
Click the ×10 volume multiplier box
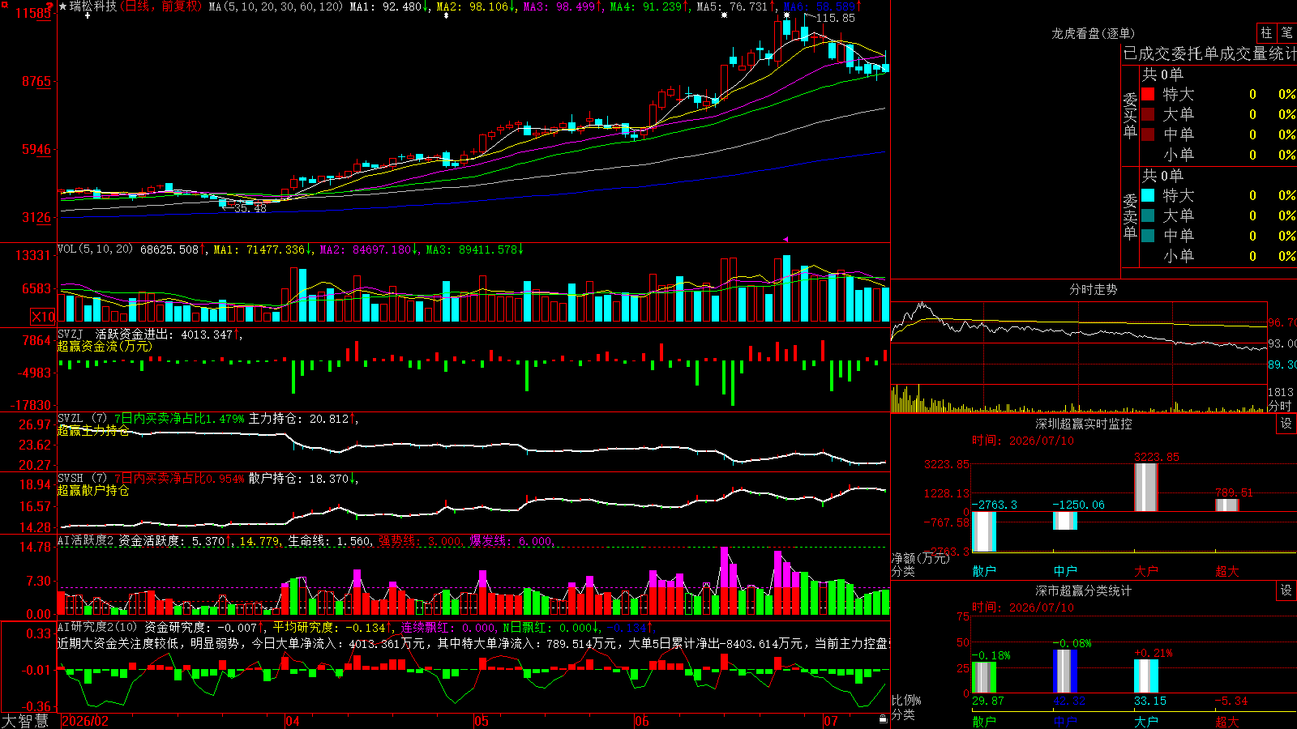point(43,317)
